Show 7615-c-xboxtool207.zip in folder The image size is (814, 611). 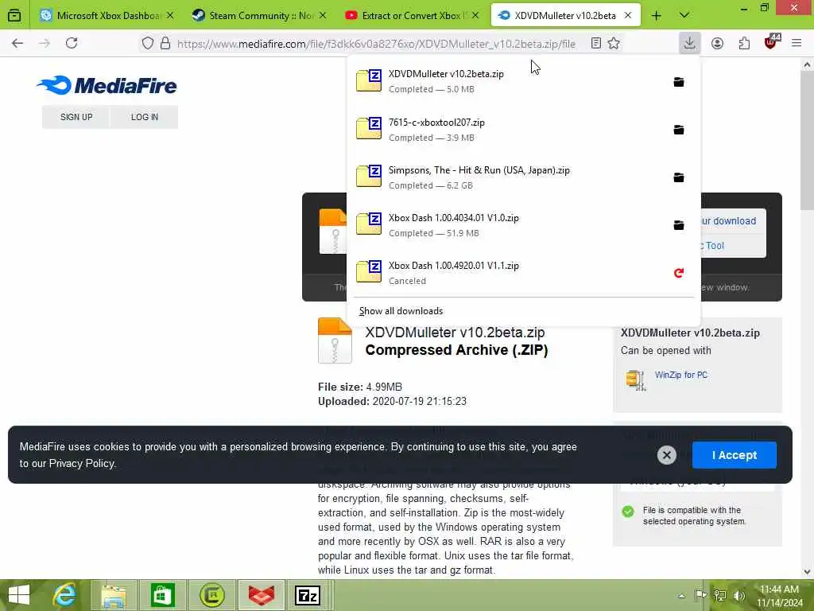679,130
